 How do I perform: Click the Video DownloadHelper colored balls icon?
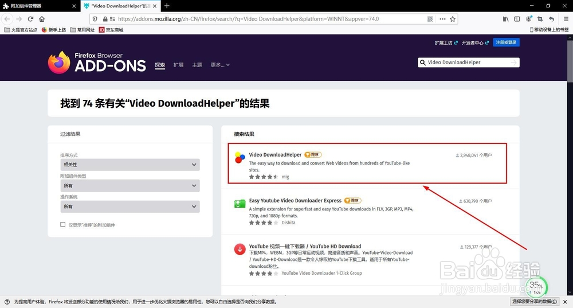pos(240,157)
